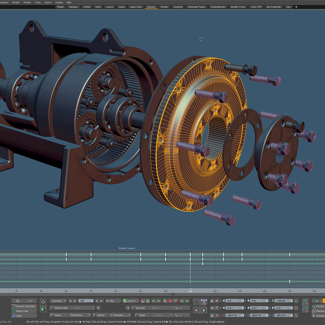
Task: Click the red X delete key icon
Action: 196,310
